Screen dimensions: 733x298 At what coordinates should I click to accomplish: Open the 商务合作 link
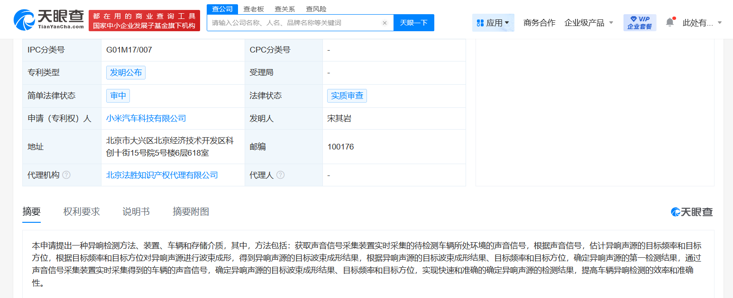[x=539, y=23]
